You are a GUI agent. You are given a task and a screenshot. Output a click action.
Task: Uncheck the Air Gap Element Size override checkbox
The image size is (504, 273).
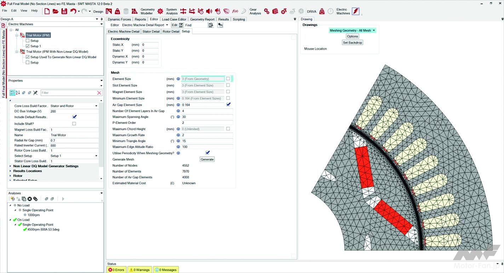(228, 105)
